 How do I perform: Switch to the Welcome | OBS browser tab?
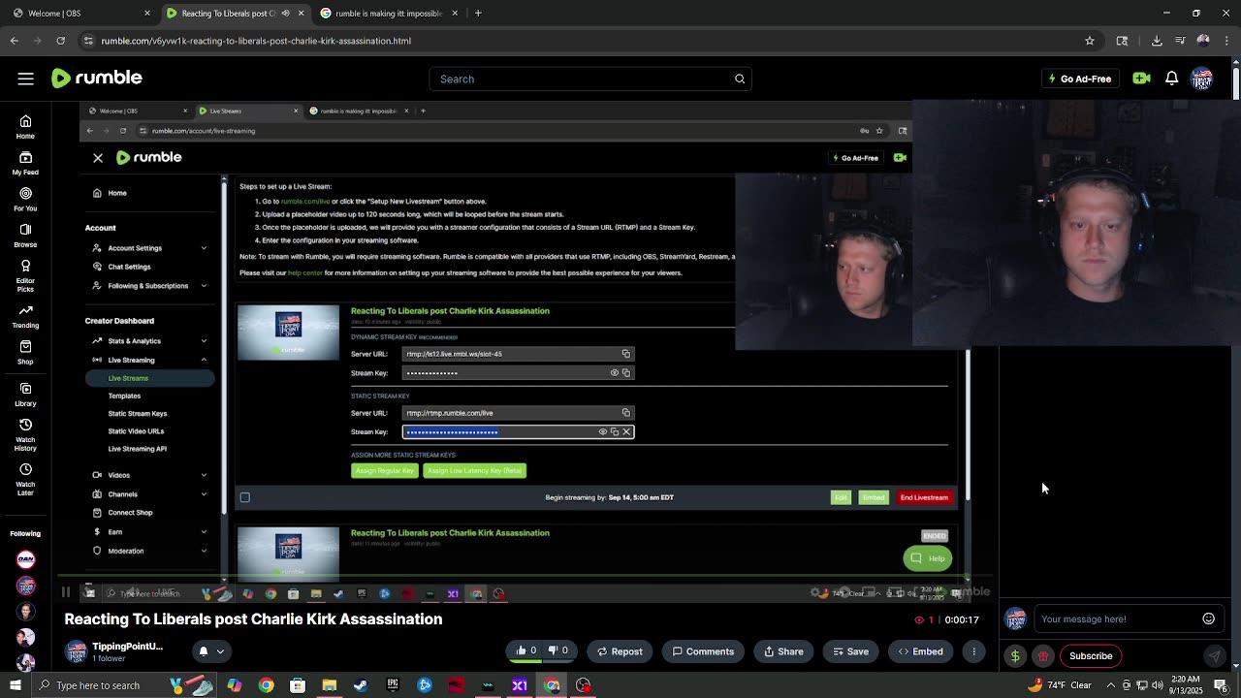pyautogui.click(x=81, y=14)
